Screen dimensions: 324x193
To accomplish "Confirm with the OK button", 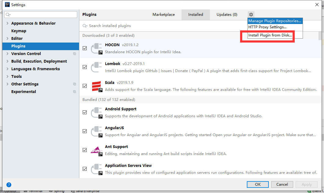I will [x=258, y=184].
